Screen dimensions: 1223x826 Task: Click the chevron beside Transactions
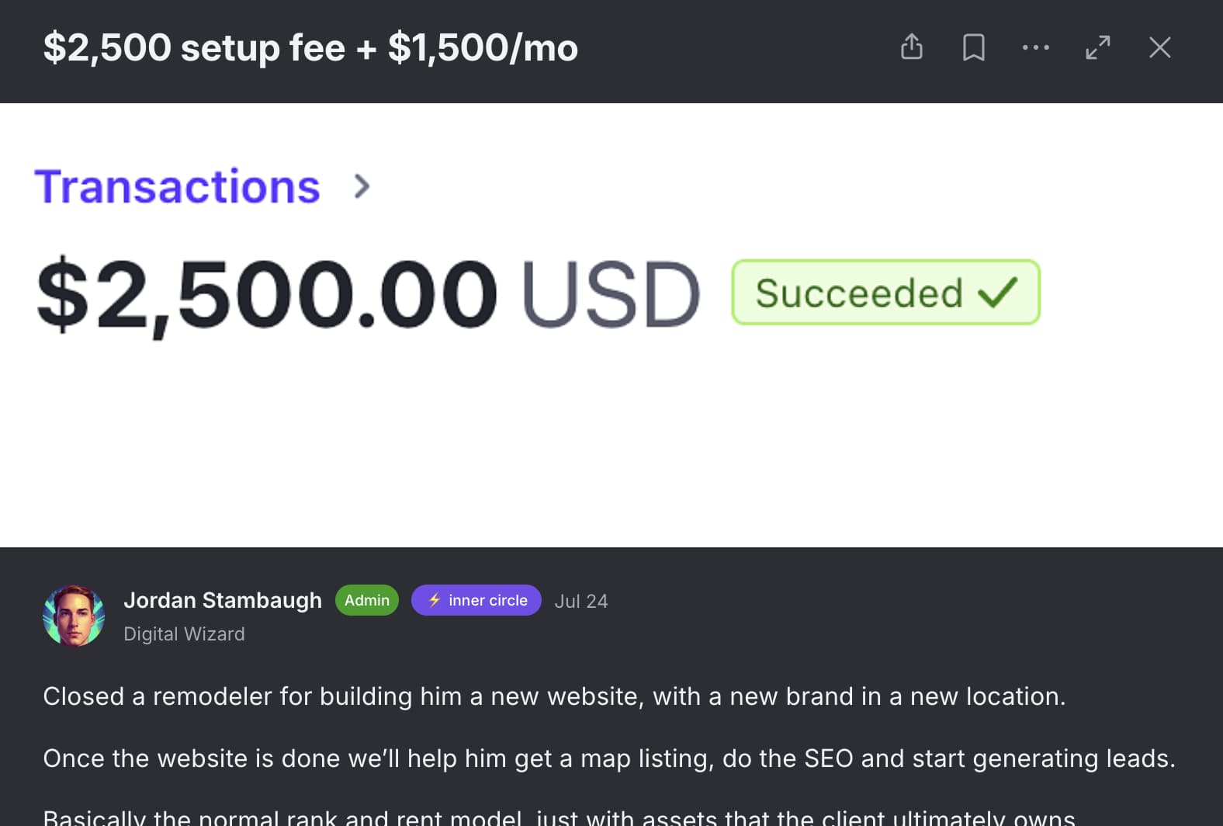pos(362,186)
